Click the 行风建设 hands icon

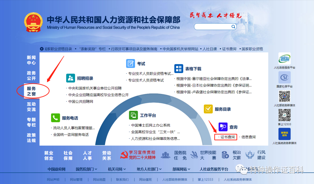pos(250,155)
